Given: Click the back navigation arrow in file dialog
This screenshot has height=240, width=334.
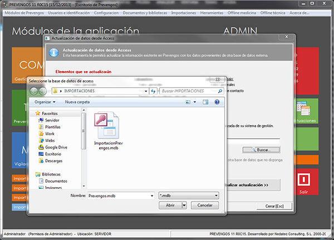Looking at the screenshot, I should pos(34,91).
